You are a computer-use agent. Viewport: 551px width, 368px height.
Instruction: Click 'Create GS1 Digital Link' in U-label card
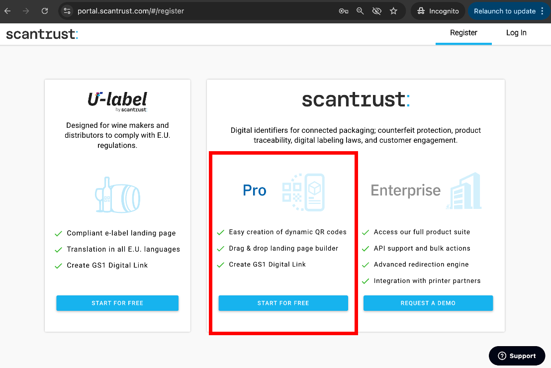coord(107,266)
